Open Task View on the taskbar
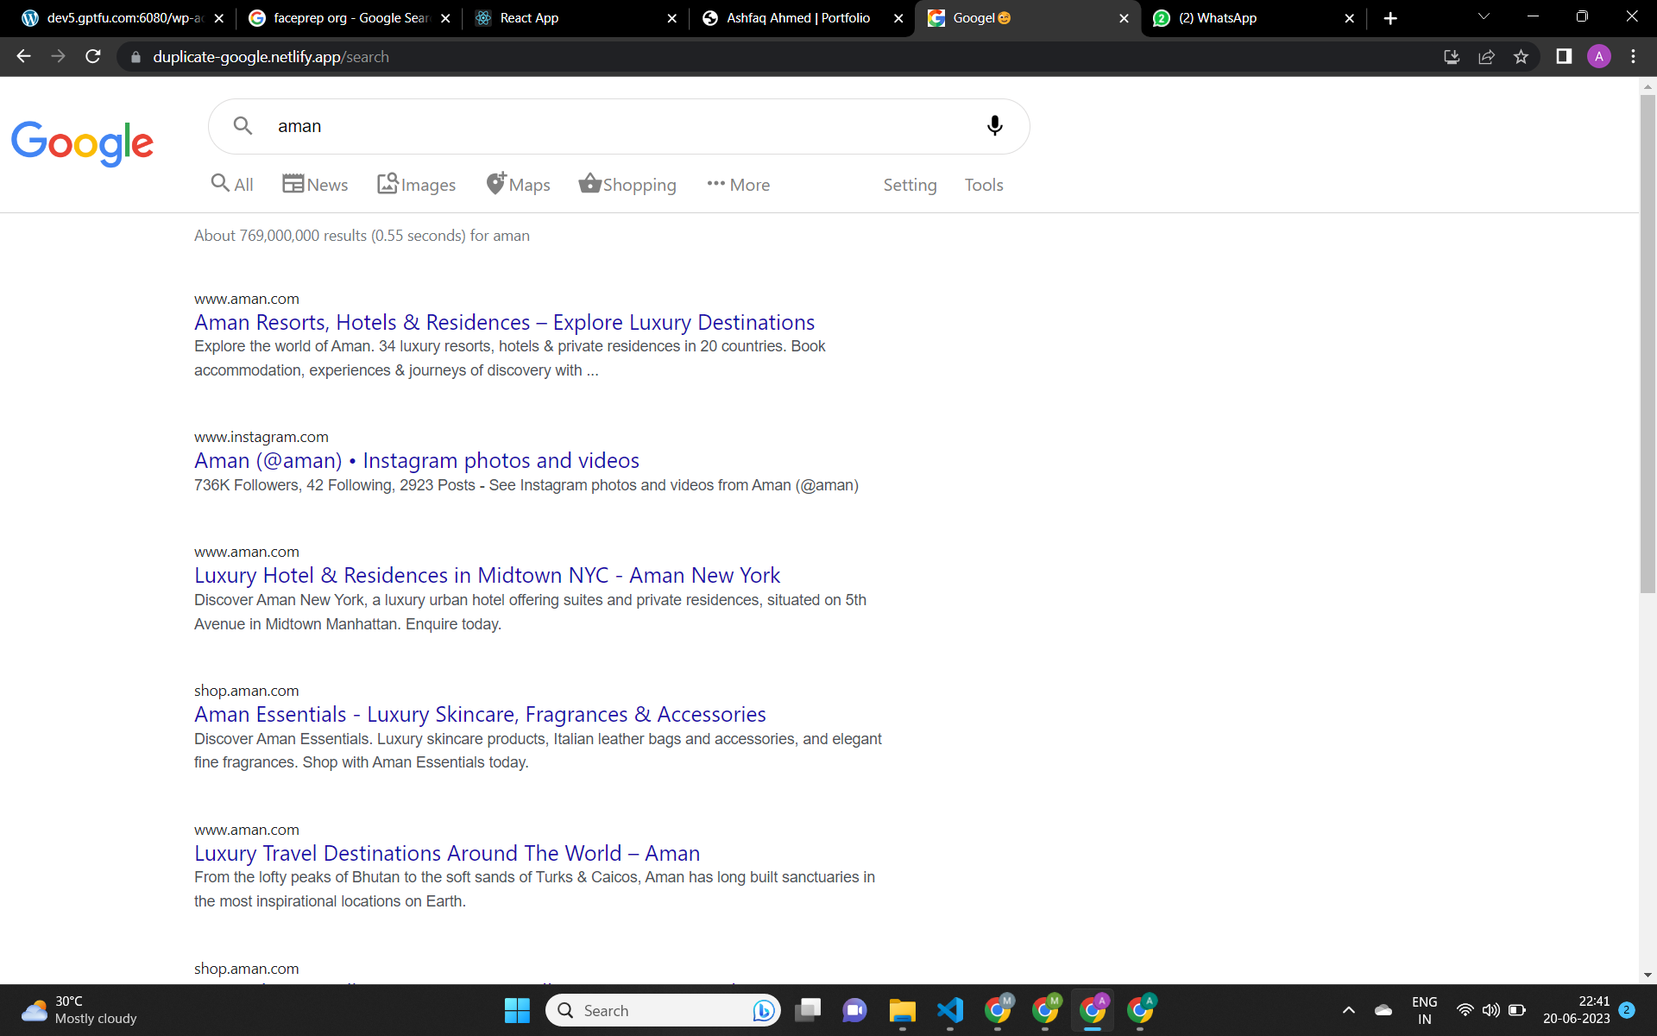This screenshot has height=1036, width=1657. 808,1010
